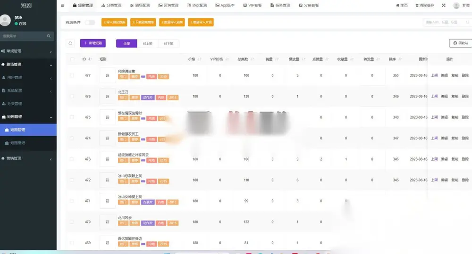The height and width of the screenshot is (254, 472).
Task: Select the highlighted 短剧管理 sidebar sub-item
Action: pos(28,130)
